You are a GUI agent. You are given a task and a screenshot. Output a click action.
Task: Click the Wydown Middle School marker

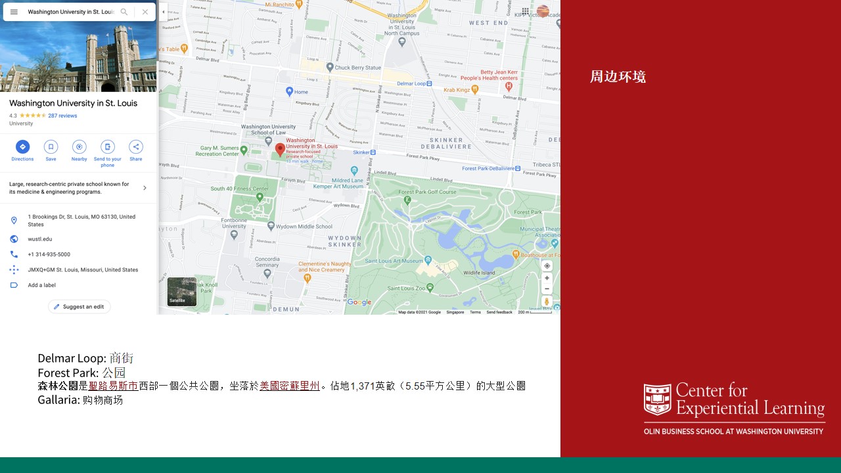(271, 227)
